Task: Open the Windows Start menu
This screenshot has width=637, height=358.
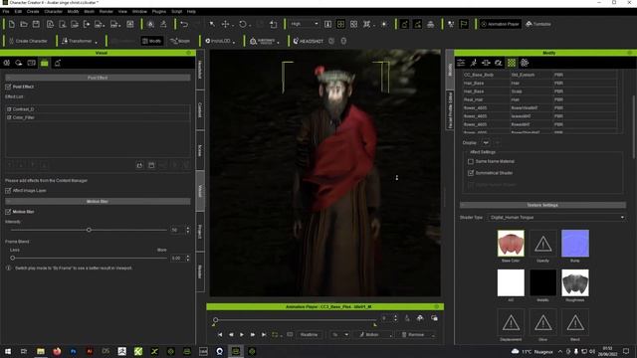Action: pos(8,351)
